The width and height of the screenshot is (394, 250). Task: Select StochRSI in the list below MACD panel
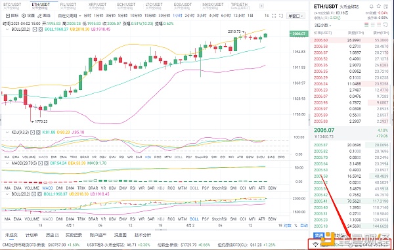coord(219,188)
